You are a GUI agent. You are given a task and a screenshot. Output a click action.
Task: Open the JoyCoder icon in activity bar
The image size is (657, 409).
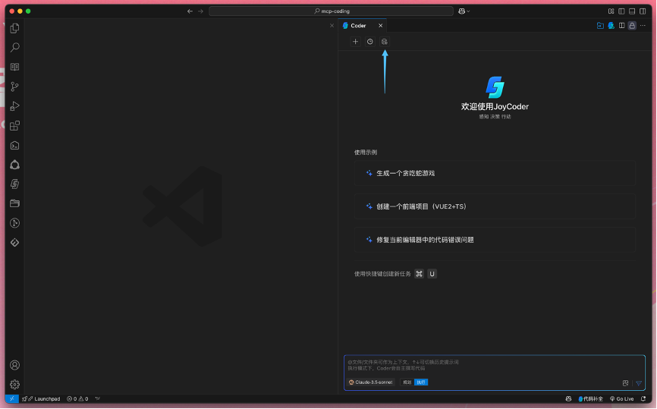14,184
